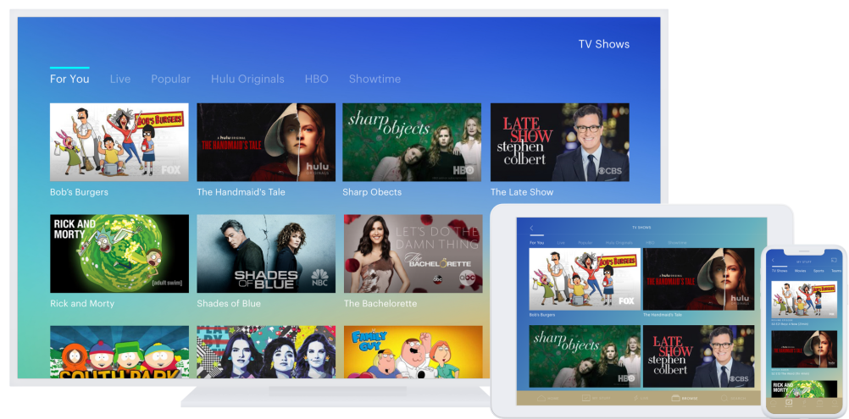Select the For You tab on the tablet
The height and width of the screenshot is (419, 849).
tap(536, 243)
